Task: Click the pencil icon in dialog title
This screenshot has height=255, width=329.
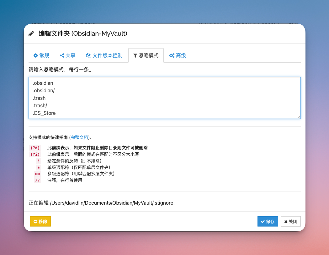Action: [x=31, y=33]
